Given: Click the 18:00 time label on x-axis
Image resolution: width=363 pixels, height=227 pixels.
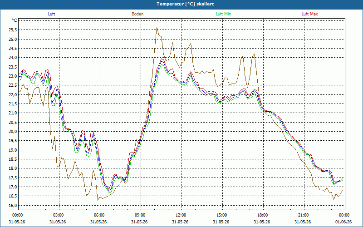Looking at the screenshot, I should [x=262, y=215].
